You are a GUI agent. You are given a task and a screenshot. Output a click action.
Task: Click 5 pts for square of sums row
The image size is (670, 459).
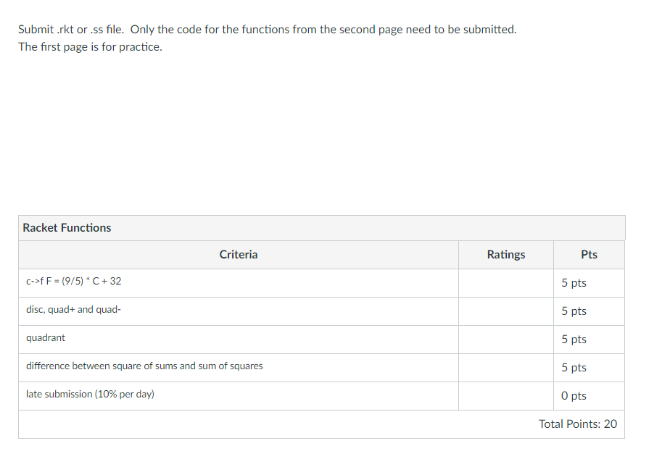point(573,367)
